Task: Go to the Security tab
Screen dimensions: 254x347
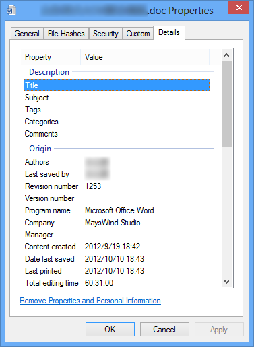Action: (106, 34)
